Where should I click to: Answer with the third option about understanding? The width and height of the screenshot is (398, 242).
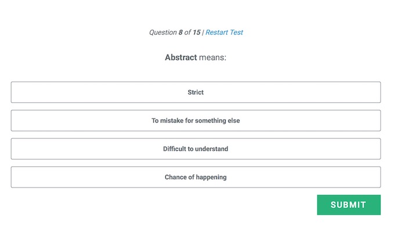coord(196,149)
